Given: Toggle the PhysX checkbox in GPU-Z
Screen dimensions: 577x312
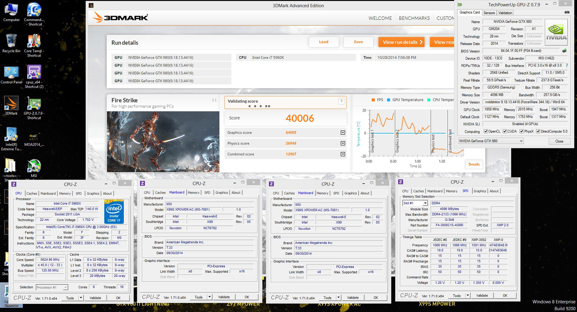Looking at the screenshot, I should coord(522,131).
